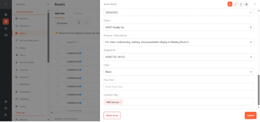260x122 pixels.
Task: Open the 10 entries dropdown
Action: pos(64,23)
